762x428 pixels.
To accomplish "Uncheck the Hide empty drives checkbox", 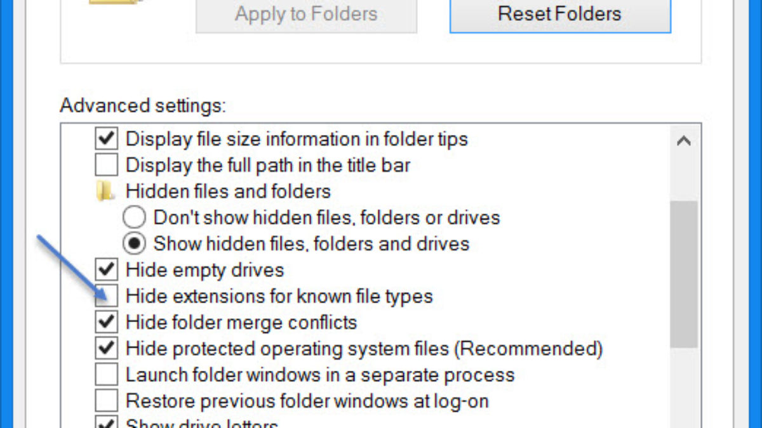I will [x=107, y=270].
